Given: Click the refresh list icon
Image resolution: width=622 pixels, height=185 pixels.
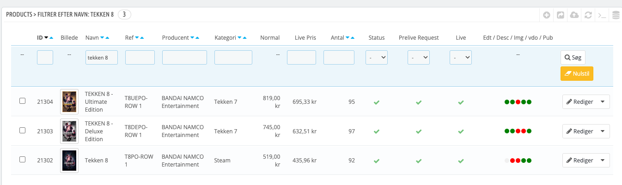Looking at the screenshot, I should pyautogui.click(x=588, y=15).
